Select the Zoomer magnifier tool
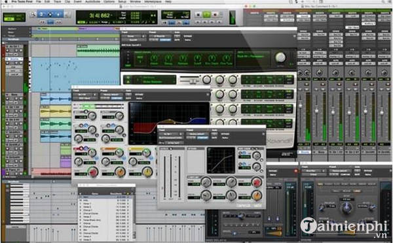 (x=33, y=14)
